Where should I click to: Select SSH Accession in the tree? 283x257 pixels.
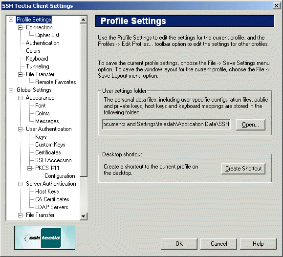point(53,160)
